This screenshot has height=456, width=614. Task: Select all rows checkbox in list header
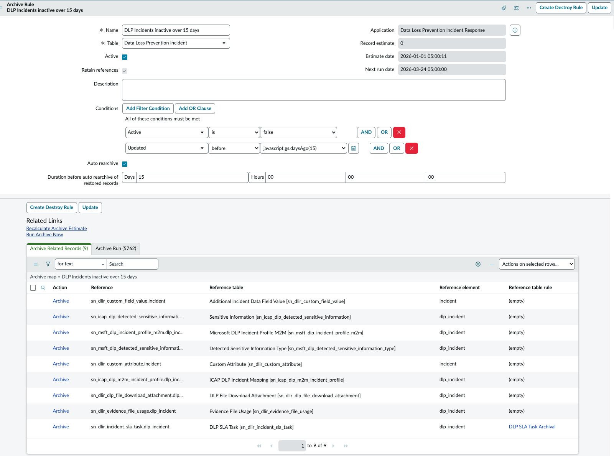(33, 288)
